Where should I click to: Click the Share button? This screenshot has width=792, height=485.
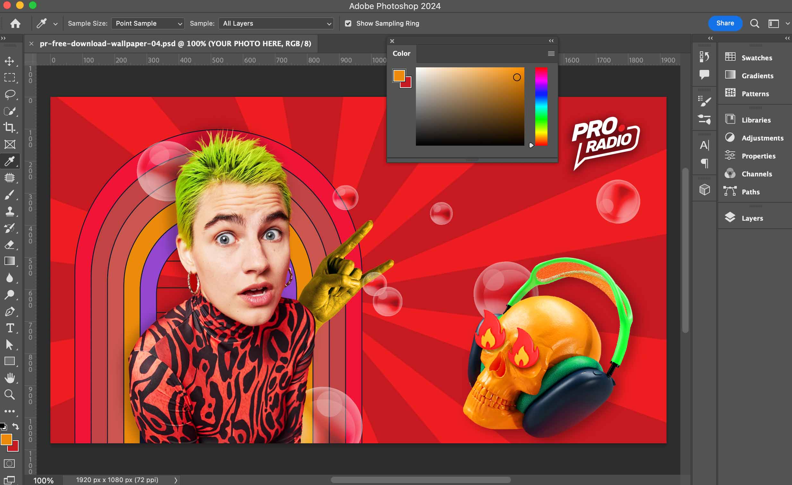(x=725, y=23)
